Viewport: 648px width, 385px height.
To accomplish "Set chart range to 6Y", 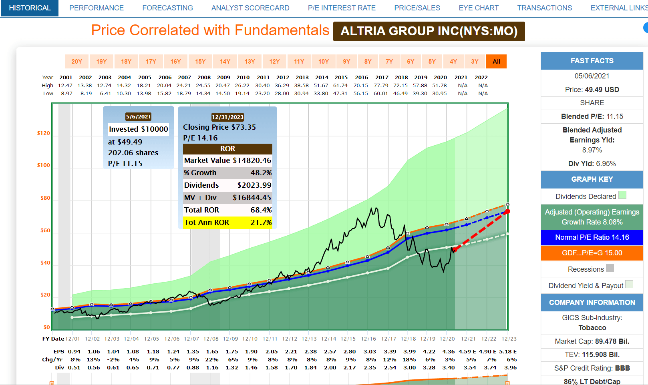I will (x=411, y=62).
